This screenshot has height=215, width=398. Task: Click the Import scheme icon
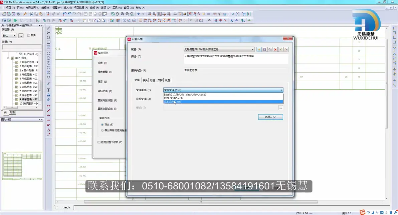[x=280, y=50]
